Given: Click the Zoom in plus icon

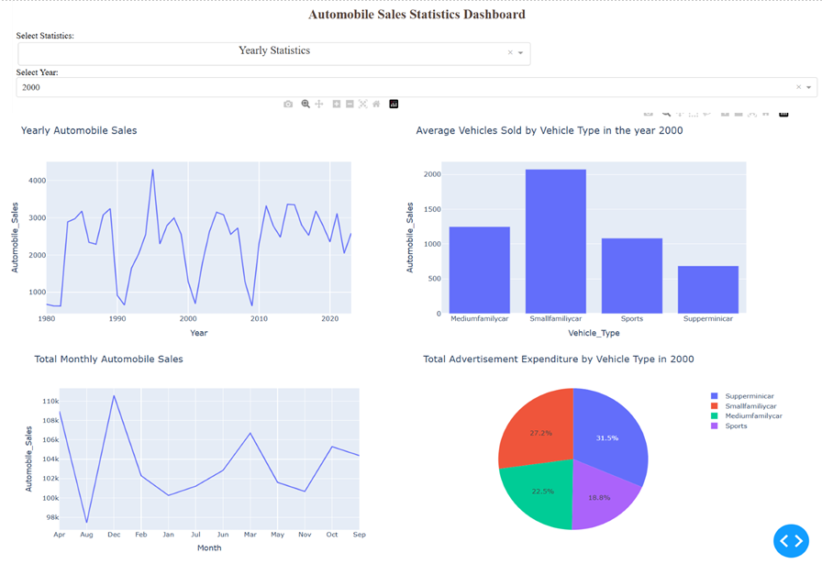Looking at the screenshot, I should (337, 105).
